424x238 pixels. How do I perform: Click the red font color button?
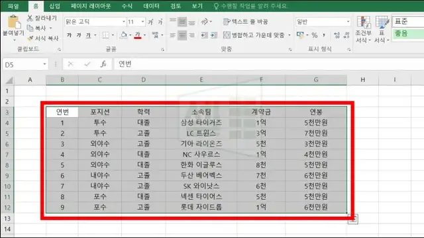click(138, 35)
